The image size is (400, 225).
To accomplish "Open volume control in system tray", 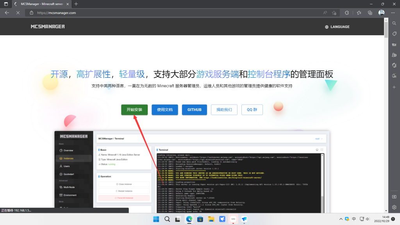I will point(368,219).
